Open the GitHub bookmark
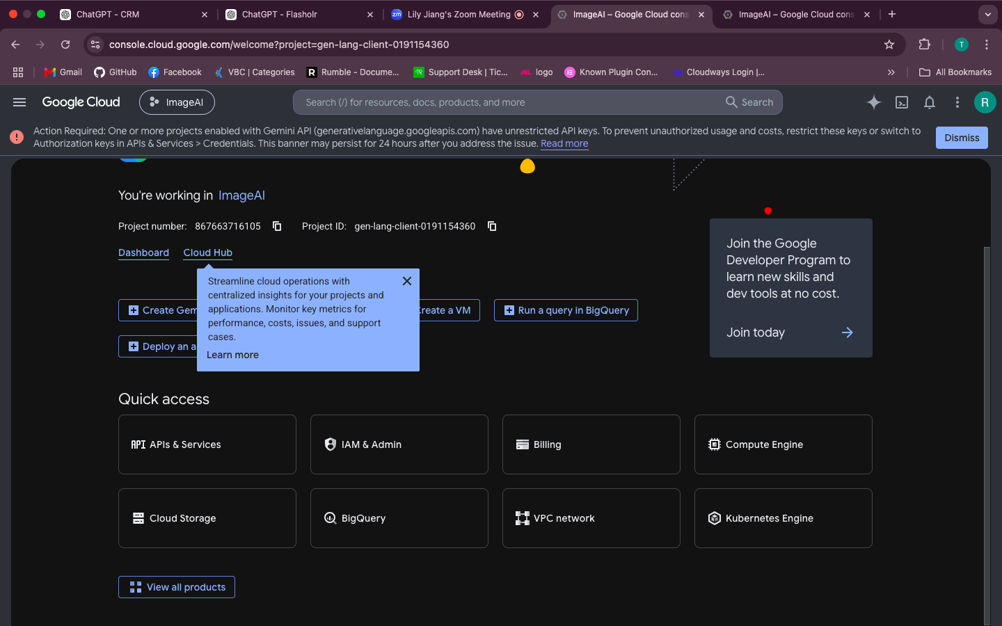 (116, 72)
